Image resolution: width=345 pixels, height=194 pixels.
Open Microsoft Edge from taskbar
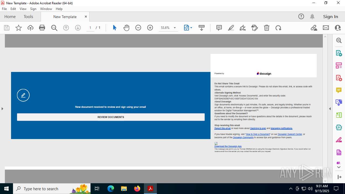tap(111, 189)
